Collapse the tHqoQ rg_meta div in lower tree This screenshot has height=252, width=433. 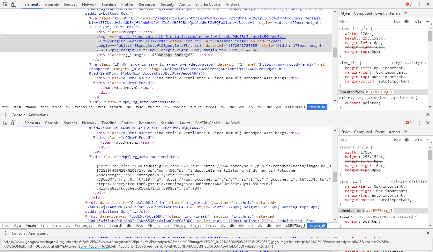click(90, 157)
